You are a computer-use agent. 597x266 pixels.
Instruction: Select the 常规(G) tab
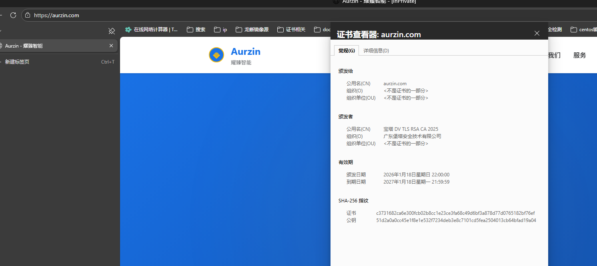coord(346,50)
